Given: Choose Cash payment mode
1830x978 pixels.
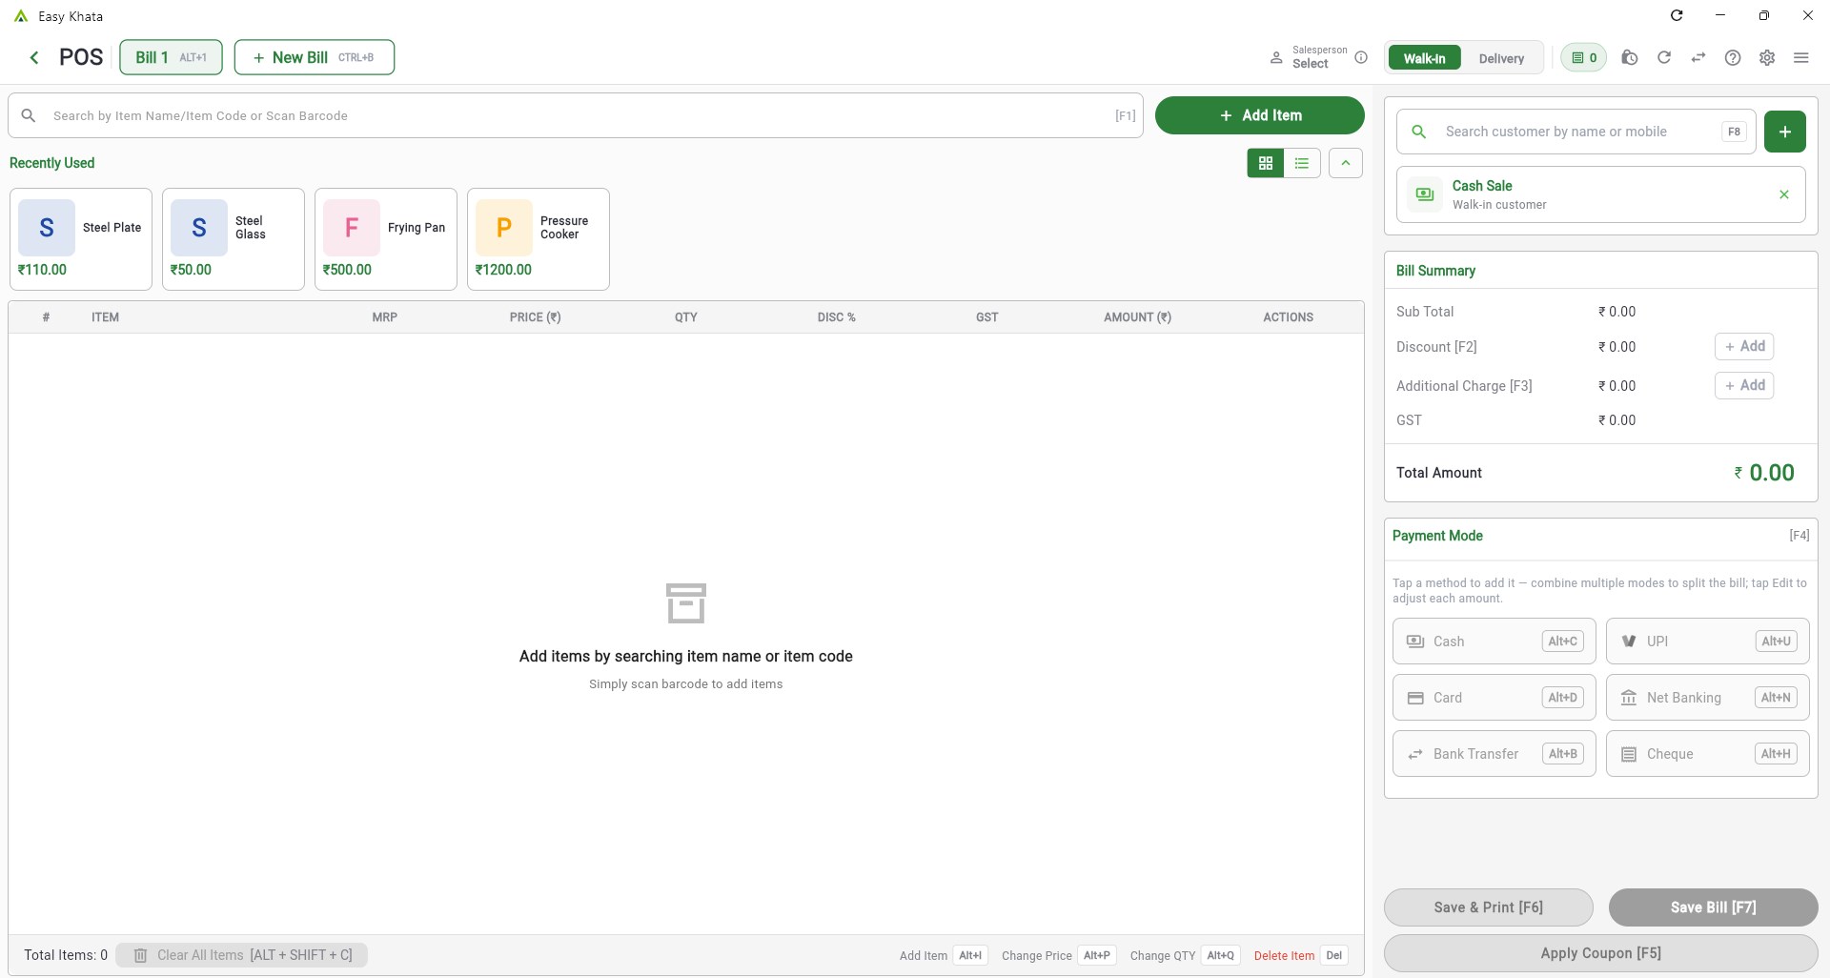Looking at the screenshot, I should pyautogui.click(x=1494, y=642).
